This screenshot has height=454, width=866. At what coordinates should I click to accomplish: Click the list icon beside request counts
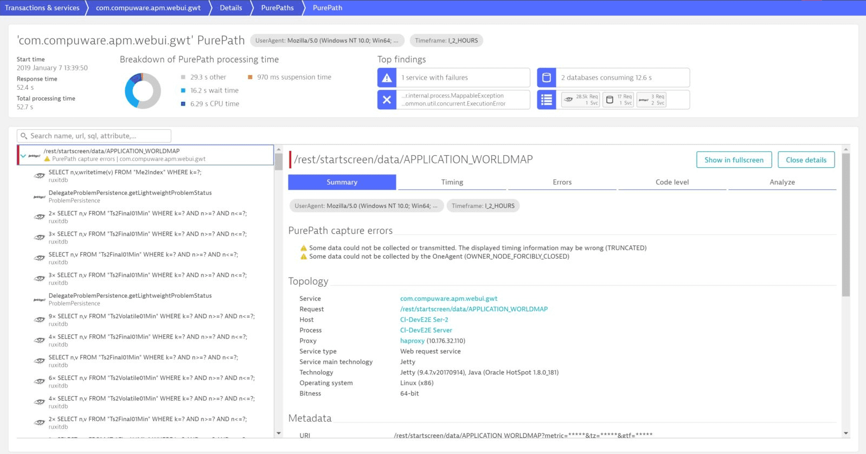point(547,100)
